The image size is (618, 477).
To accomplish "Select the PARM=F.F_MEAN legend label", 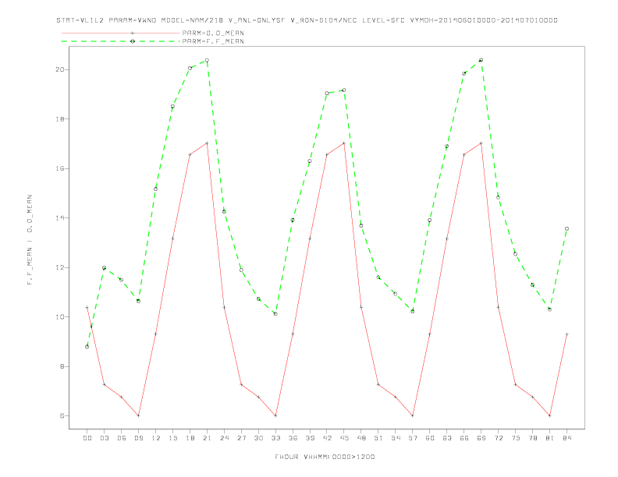I will point(213,41).
